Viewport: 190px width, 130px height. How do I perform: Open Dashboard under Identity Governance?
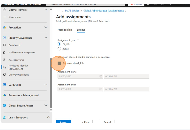(14, 45)
